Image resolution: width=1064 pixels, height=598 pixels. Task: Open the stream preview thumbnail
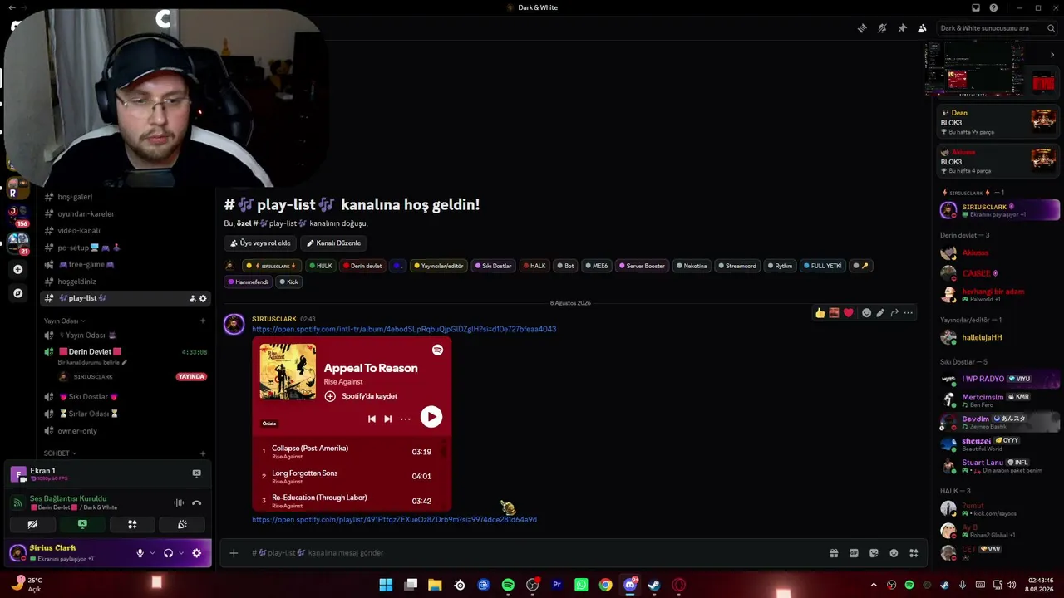(x=974, y=67)
